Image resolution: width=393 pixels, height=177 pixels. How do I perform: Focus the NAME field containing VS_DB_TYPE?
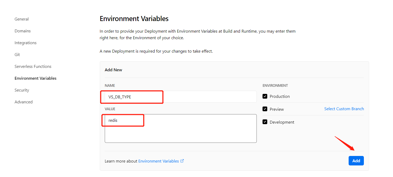181,97
